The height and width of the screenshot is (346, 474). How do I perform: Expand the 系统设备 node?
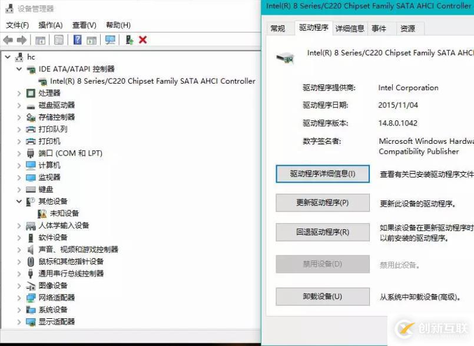pyautogui.click(x=19, y=310)
